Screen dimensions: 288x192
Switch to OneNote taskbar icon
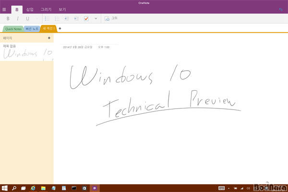(x=95, y=188)
